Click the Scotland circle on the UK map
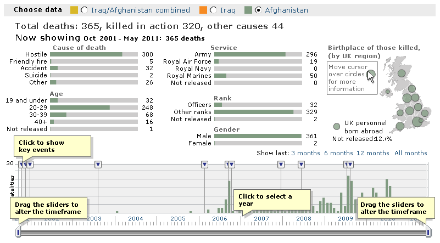This screenshot has height=243, width=440. coord(402,73)
